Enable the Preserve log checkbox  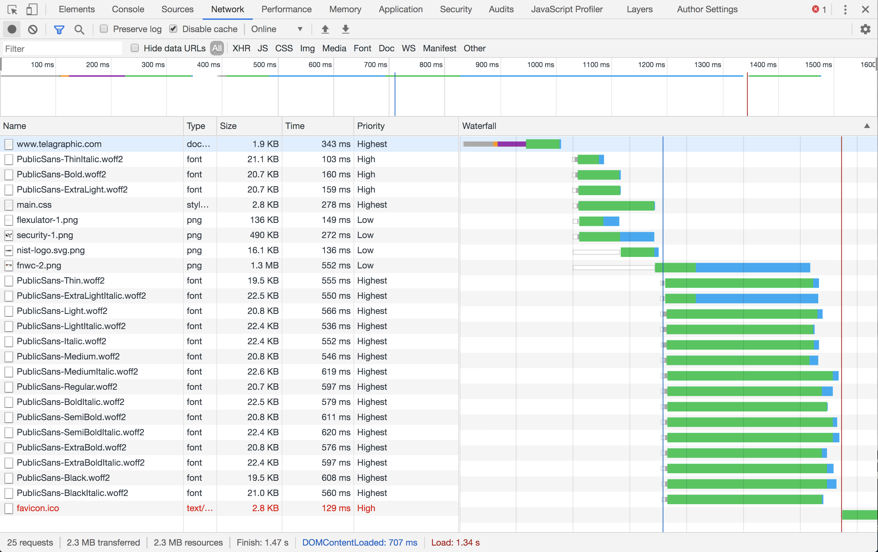[x=104, y=28]
